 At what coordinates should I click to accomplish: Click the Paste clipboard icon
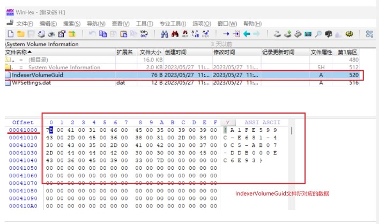point(123,34)
